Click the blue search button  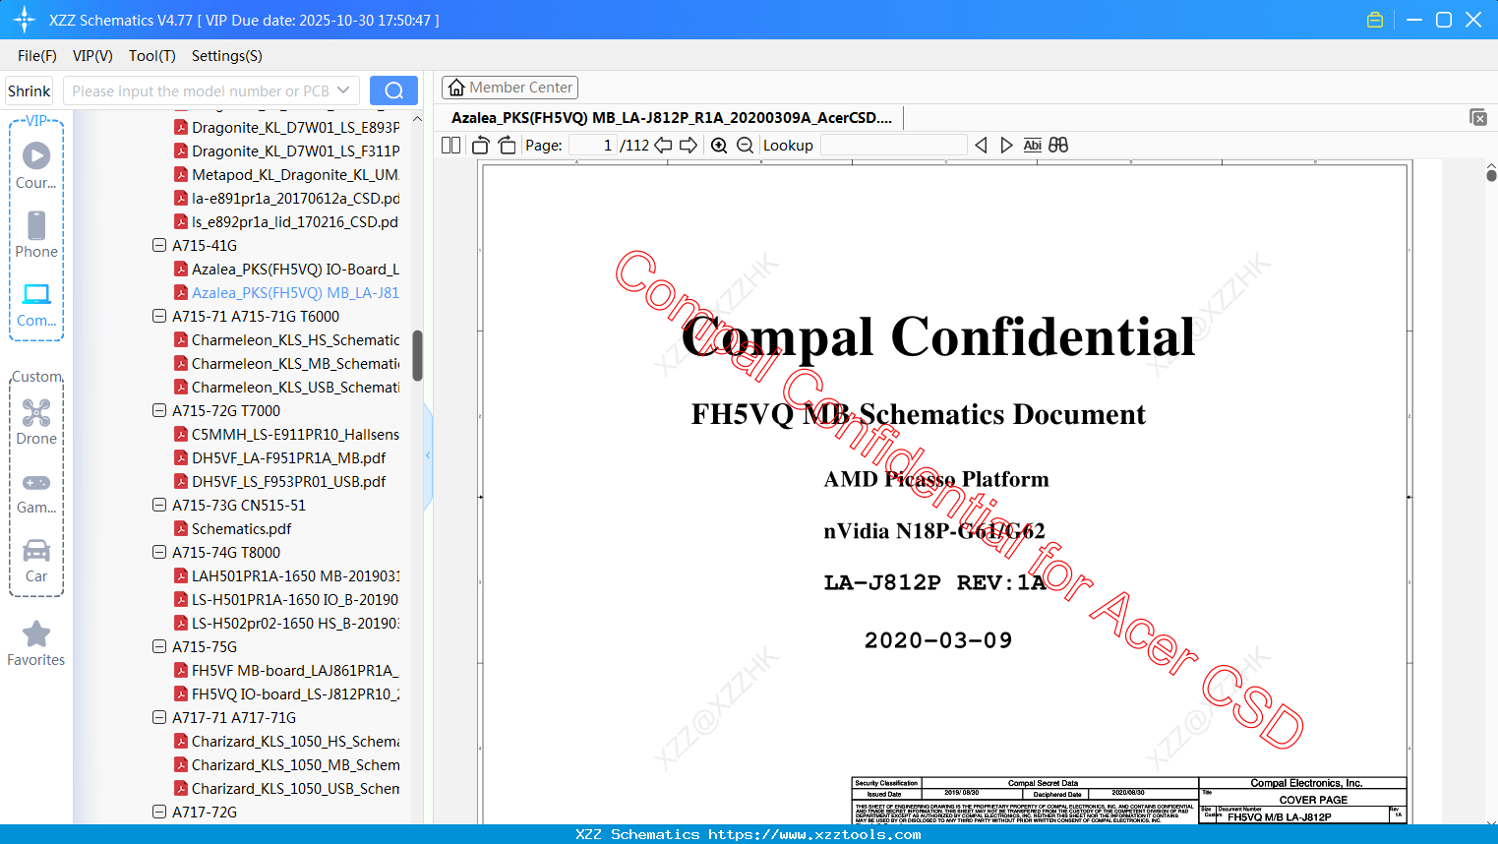coord(393,90)
